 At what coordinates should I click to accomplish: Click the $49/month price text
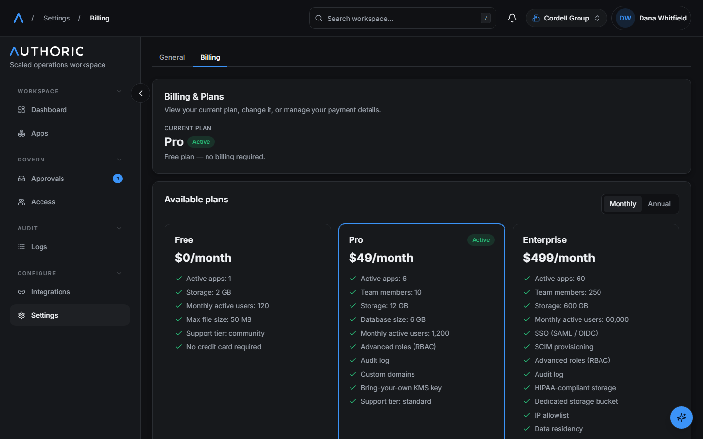pyautogui.click(x=381, y=258)
